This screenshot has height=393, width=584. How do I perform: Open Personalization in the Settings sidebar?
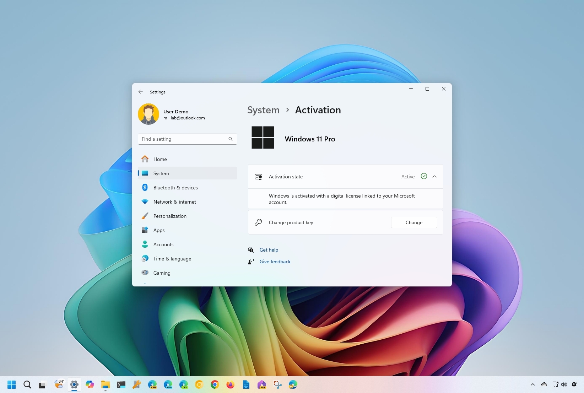tap(170, 216)
